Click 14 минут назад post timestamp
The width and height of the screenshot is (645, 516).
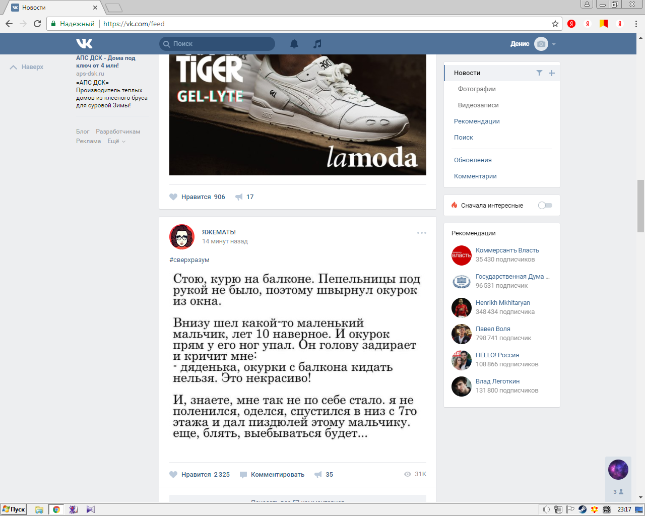[x=225, y=241]
